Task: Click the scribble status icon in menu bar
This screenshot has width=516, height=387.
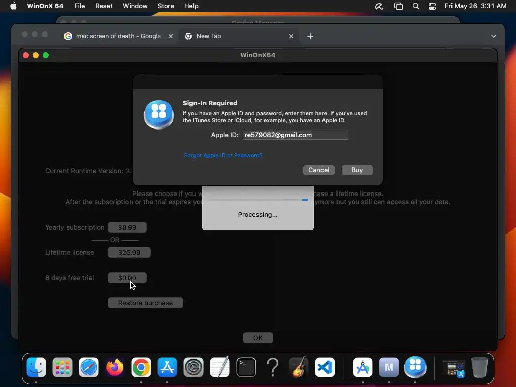Action: tap(379, 6)
